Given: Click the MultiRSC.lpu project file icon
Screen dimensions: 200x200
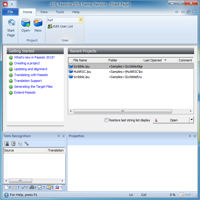Looking at the screenshot, I should click(71, 71).
